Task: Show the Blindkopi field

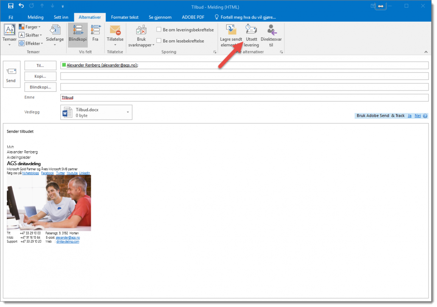Action: (x=77, y=35)
